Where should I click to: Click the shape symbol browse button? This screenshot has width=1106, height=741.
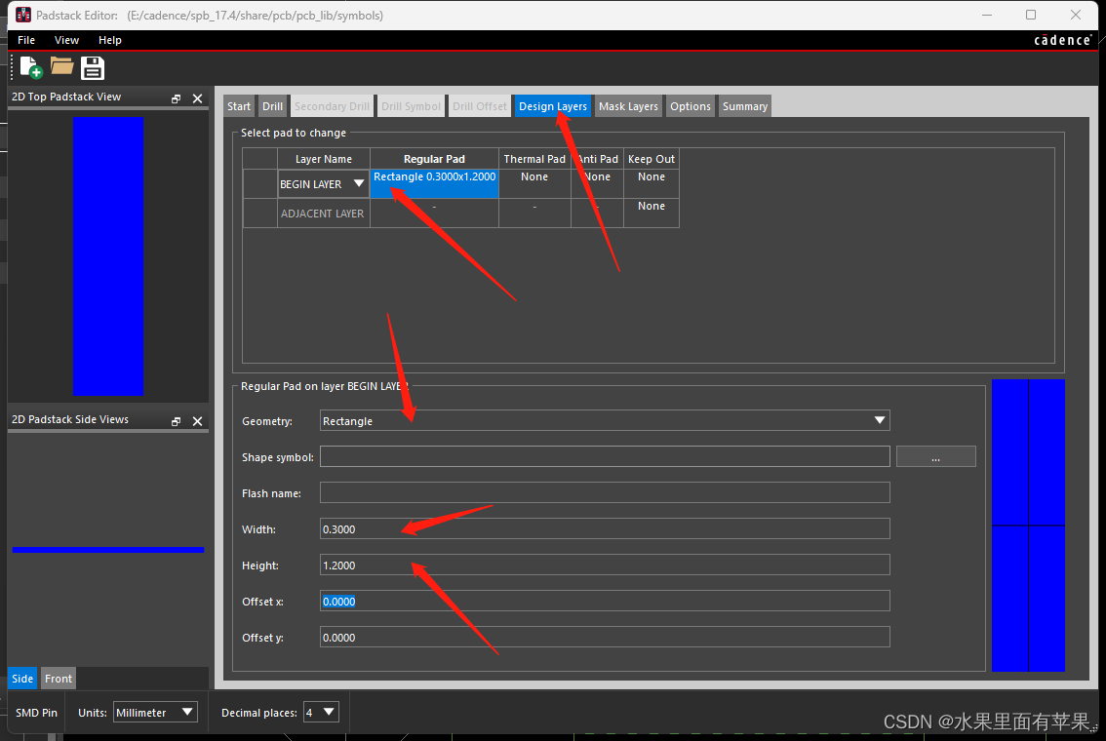tap(935, 456)
